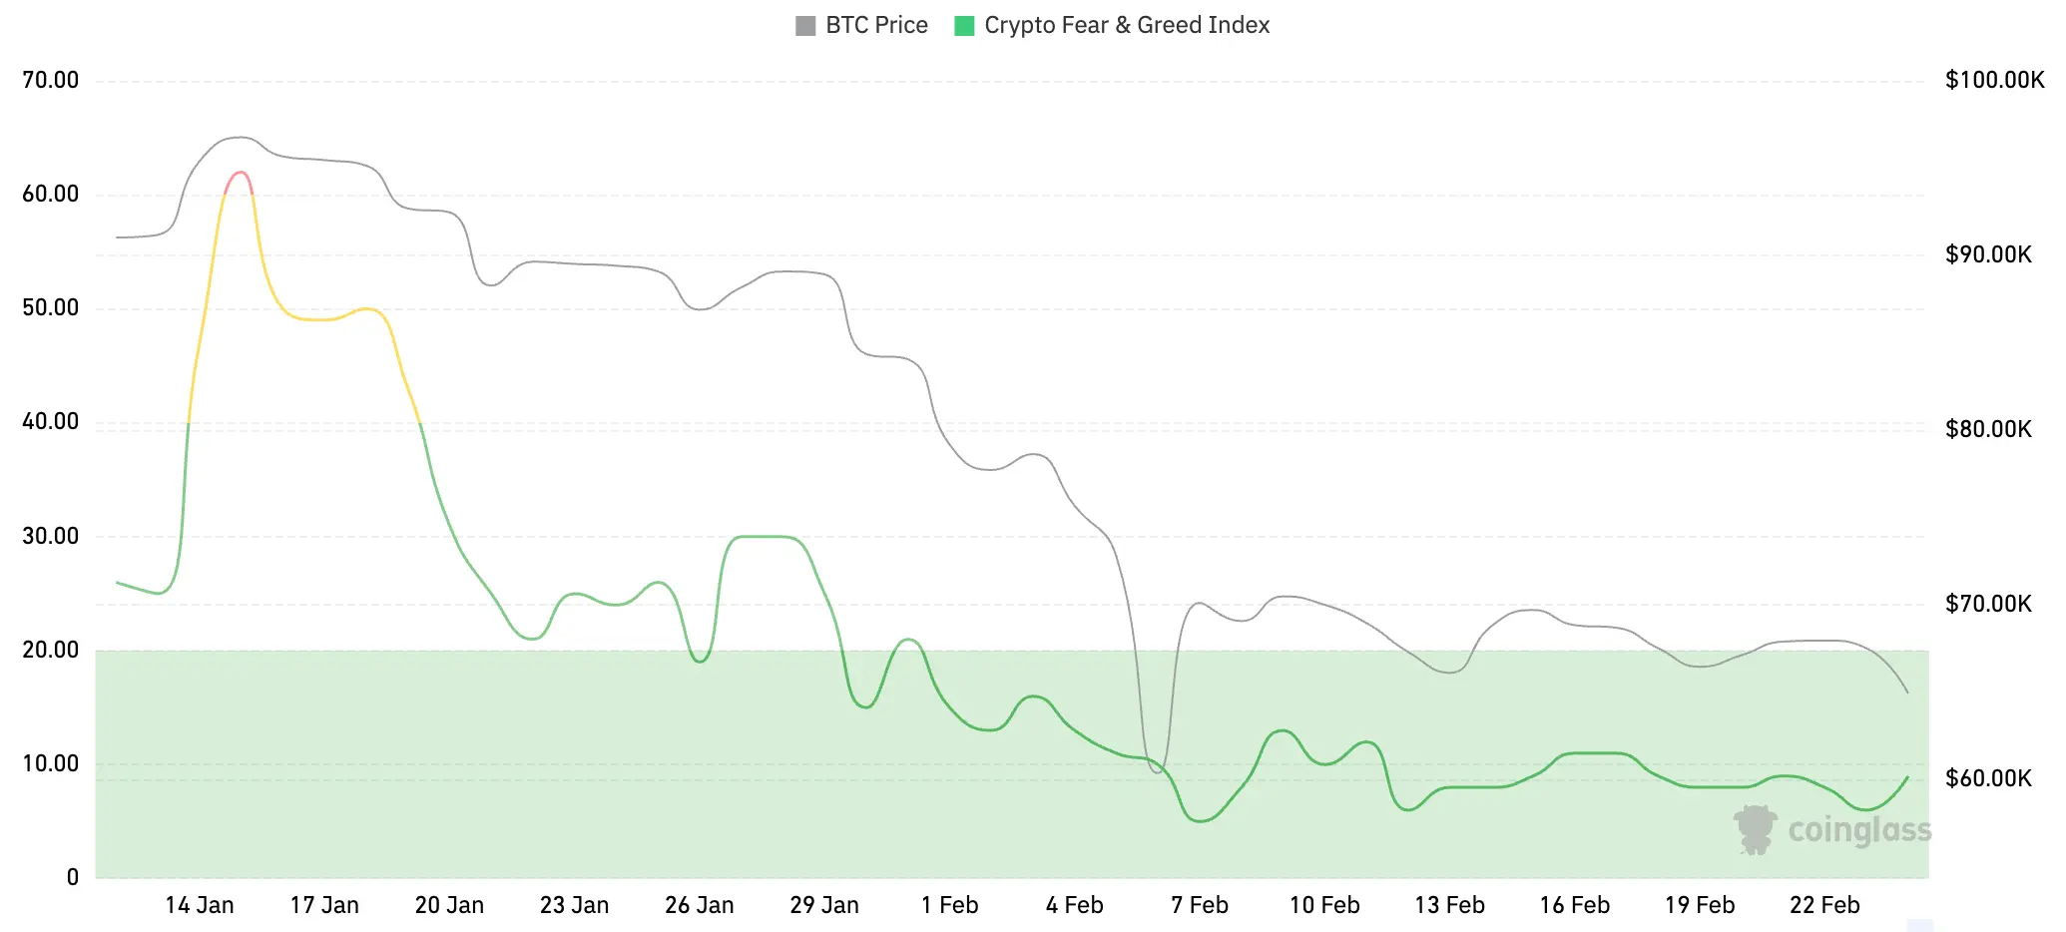Click the 23 Jan date label
Image resolution: width=2066 pixels, height=932 pixels.
click(574, 905)
